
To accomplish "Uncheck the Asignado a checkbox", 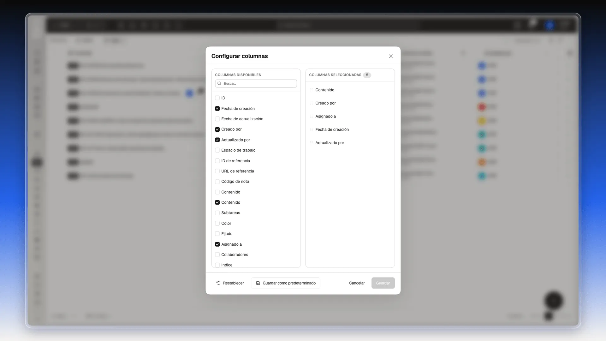I will tap(217, 244).
